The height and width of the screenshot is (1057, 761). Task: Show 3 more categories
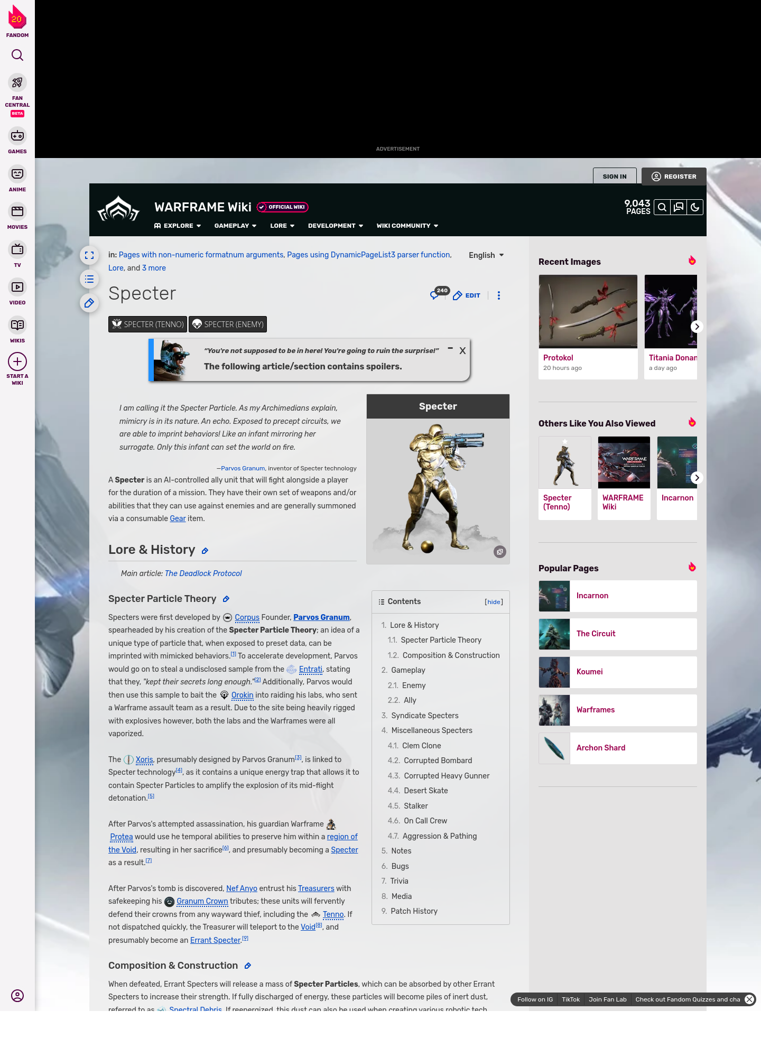pos(154,268)
